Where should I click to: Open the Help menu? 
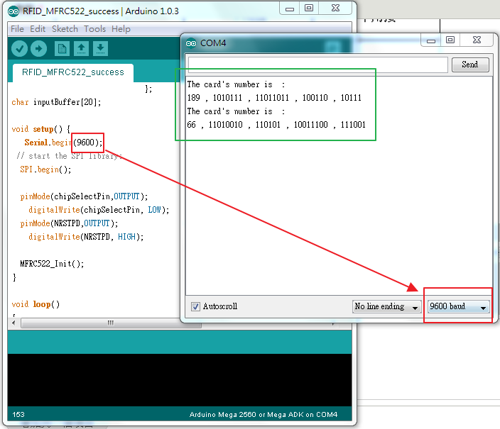pyautogui.click(x=121, y=29)
